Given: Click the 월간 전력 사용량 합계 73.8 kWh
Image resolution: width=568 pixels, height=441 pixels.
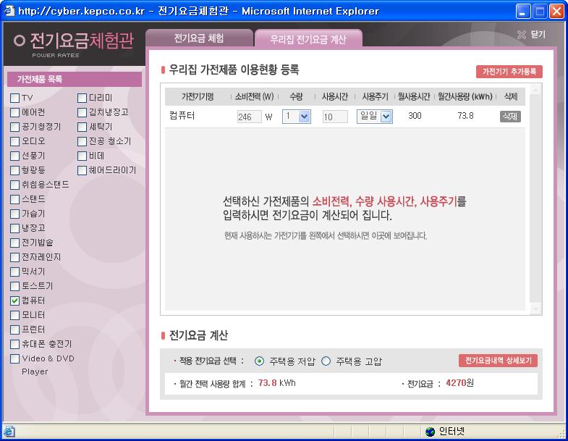Looking at the screenshot, I should point(276,383).
